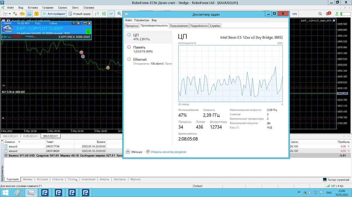Image resolution: width=352 pixels, height=197 pixels.
Task: Open MetaTrader Файл menu
Action: 10,8
